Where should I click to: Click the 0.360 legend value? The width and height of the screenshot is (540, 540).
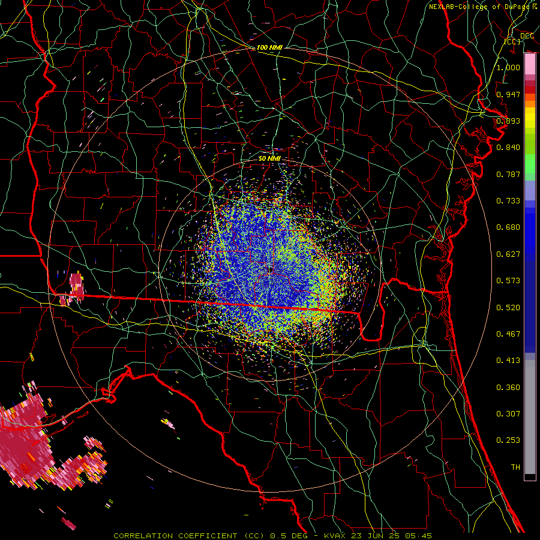[x=508, y=388]
